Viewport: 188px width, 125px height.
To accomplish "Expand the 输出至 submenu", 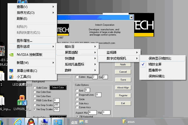I will pos(77,47).
